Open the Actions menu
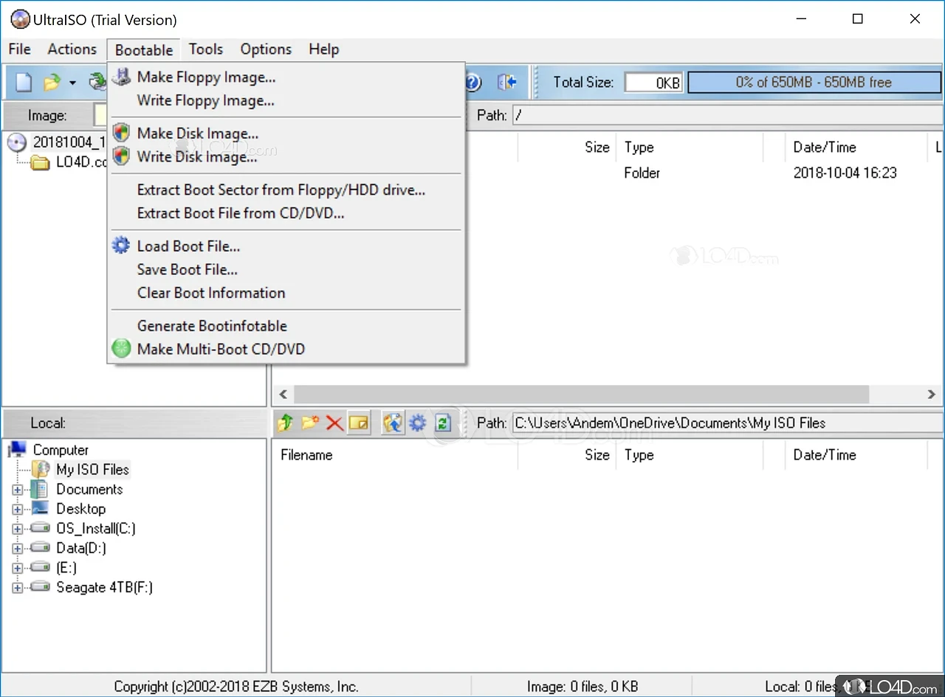This screenshot has width=945, height=697. 72,49
